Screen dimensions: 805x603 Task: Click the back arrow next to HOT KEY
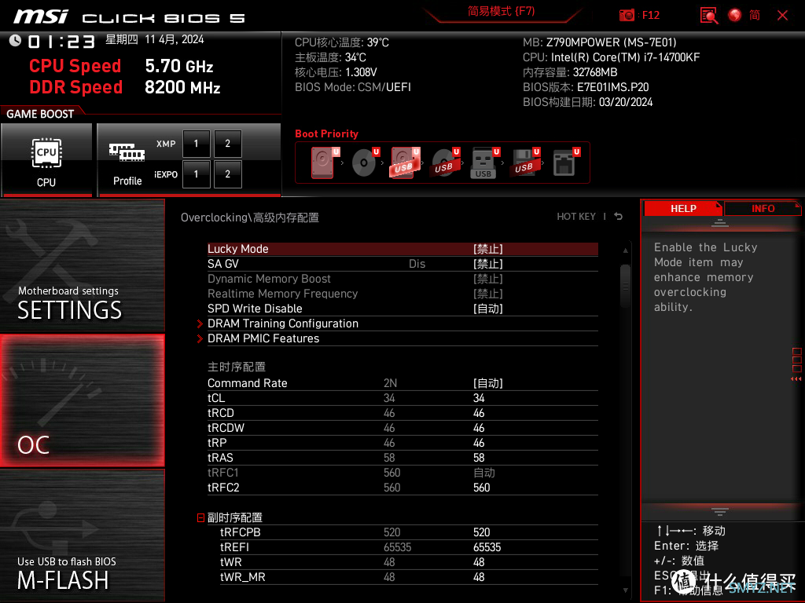tap(619, 217)
